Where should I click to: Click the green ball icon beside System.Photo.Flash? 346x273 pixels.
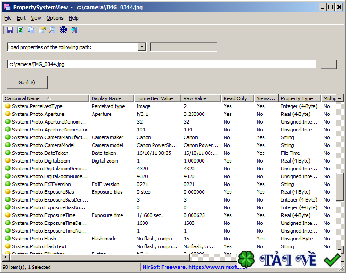point(7,239)
